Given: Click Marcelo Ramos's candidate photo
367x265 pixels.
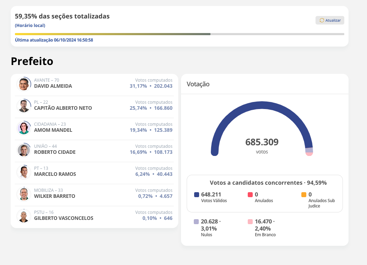Looking at the screenshot, I should [24, 172].
